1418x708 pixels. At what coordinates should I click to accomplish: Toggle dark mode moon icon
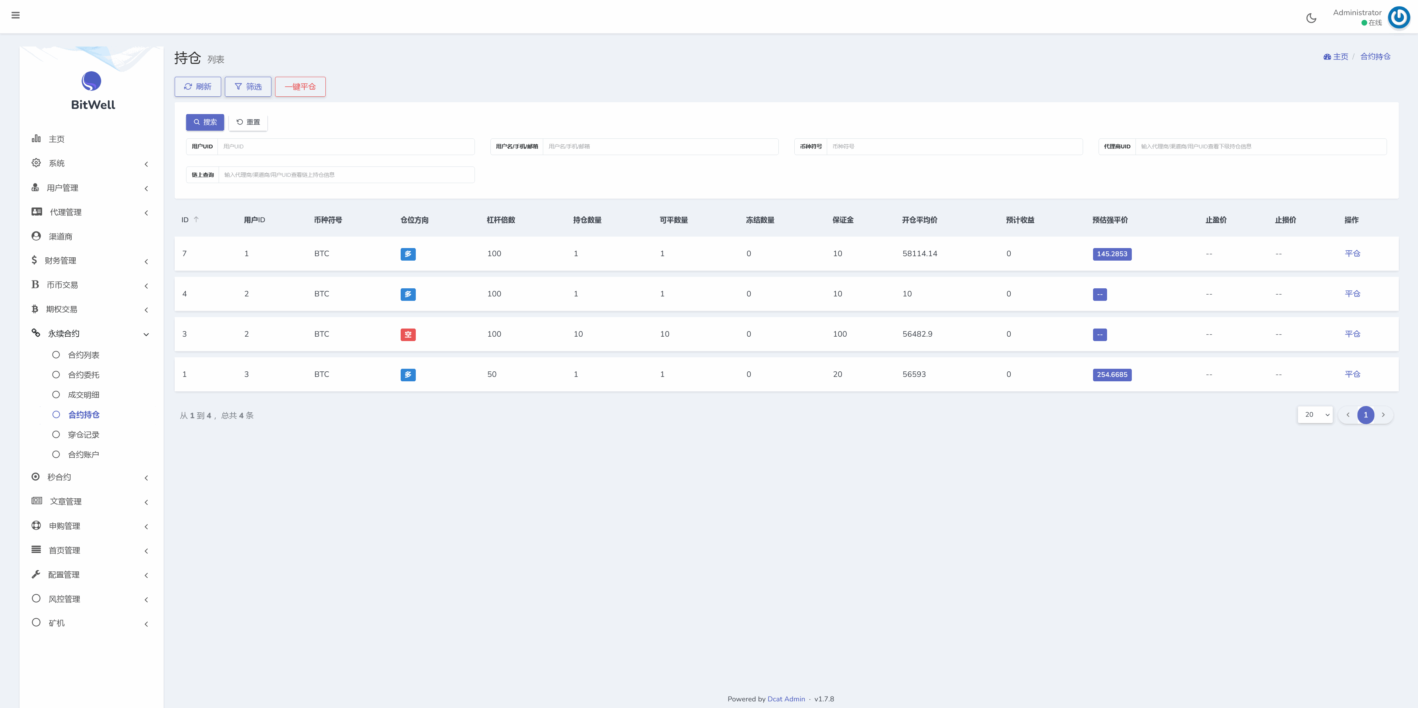[1311, 18]
